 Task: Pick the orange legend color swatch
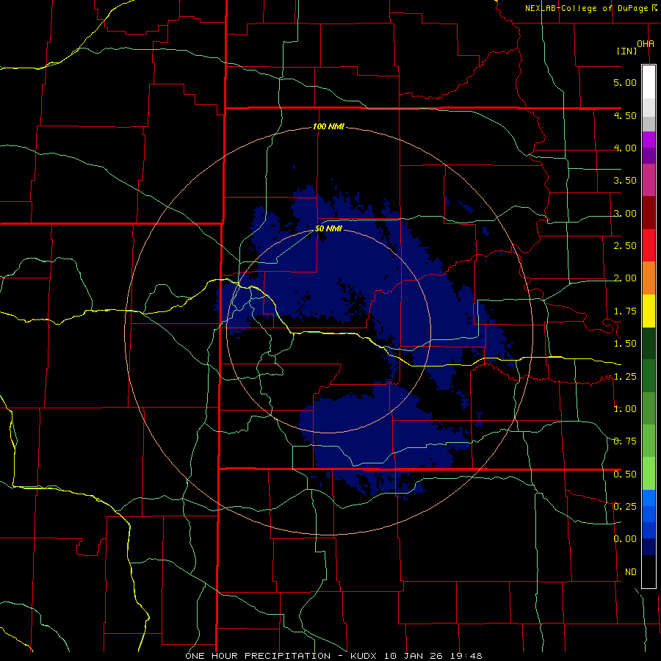click(x=649, y=278)
